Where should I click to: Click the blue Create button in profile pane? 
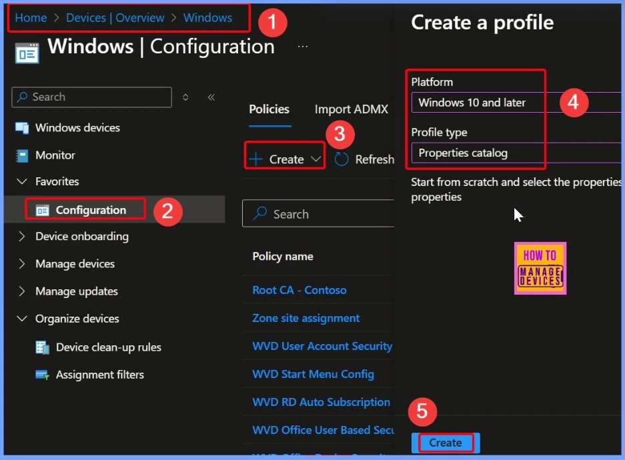pyautogui.click(x=445, y=443)
